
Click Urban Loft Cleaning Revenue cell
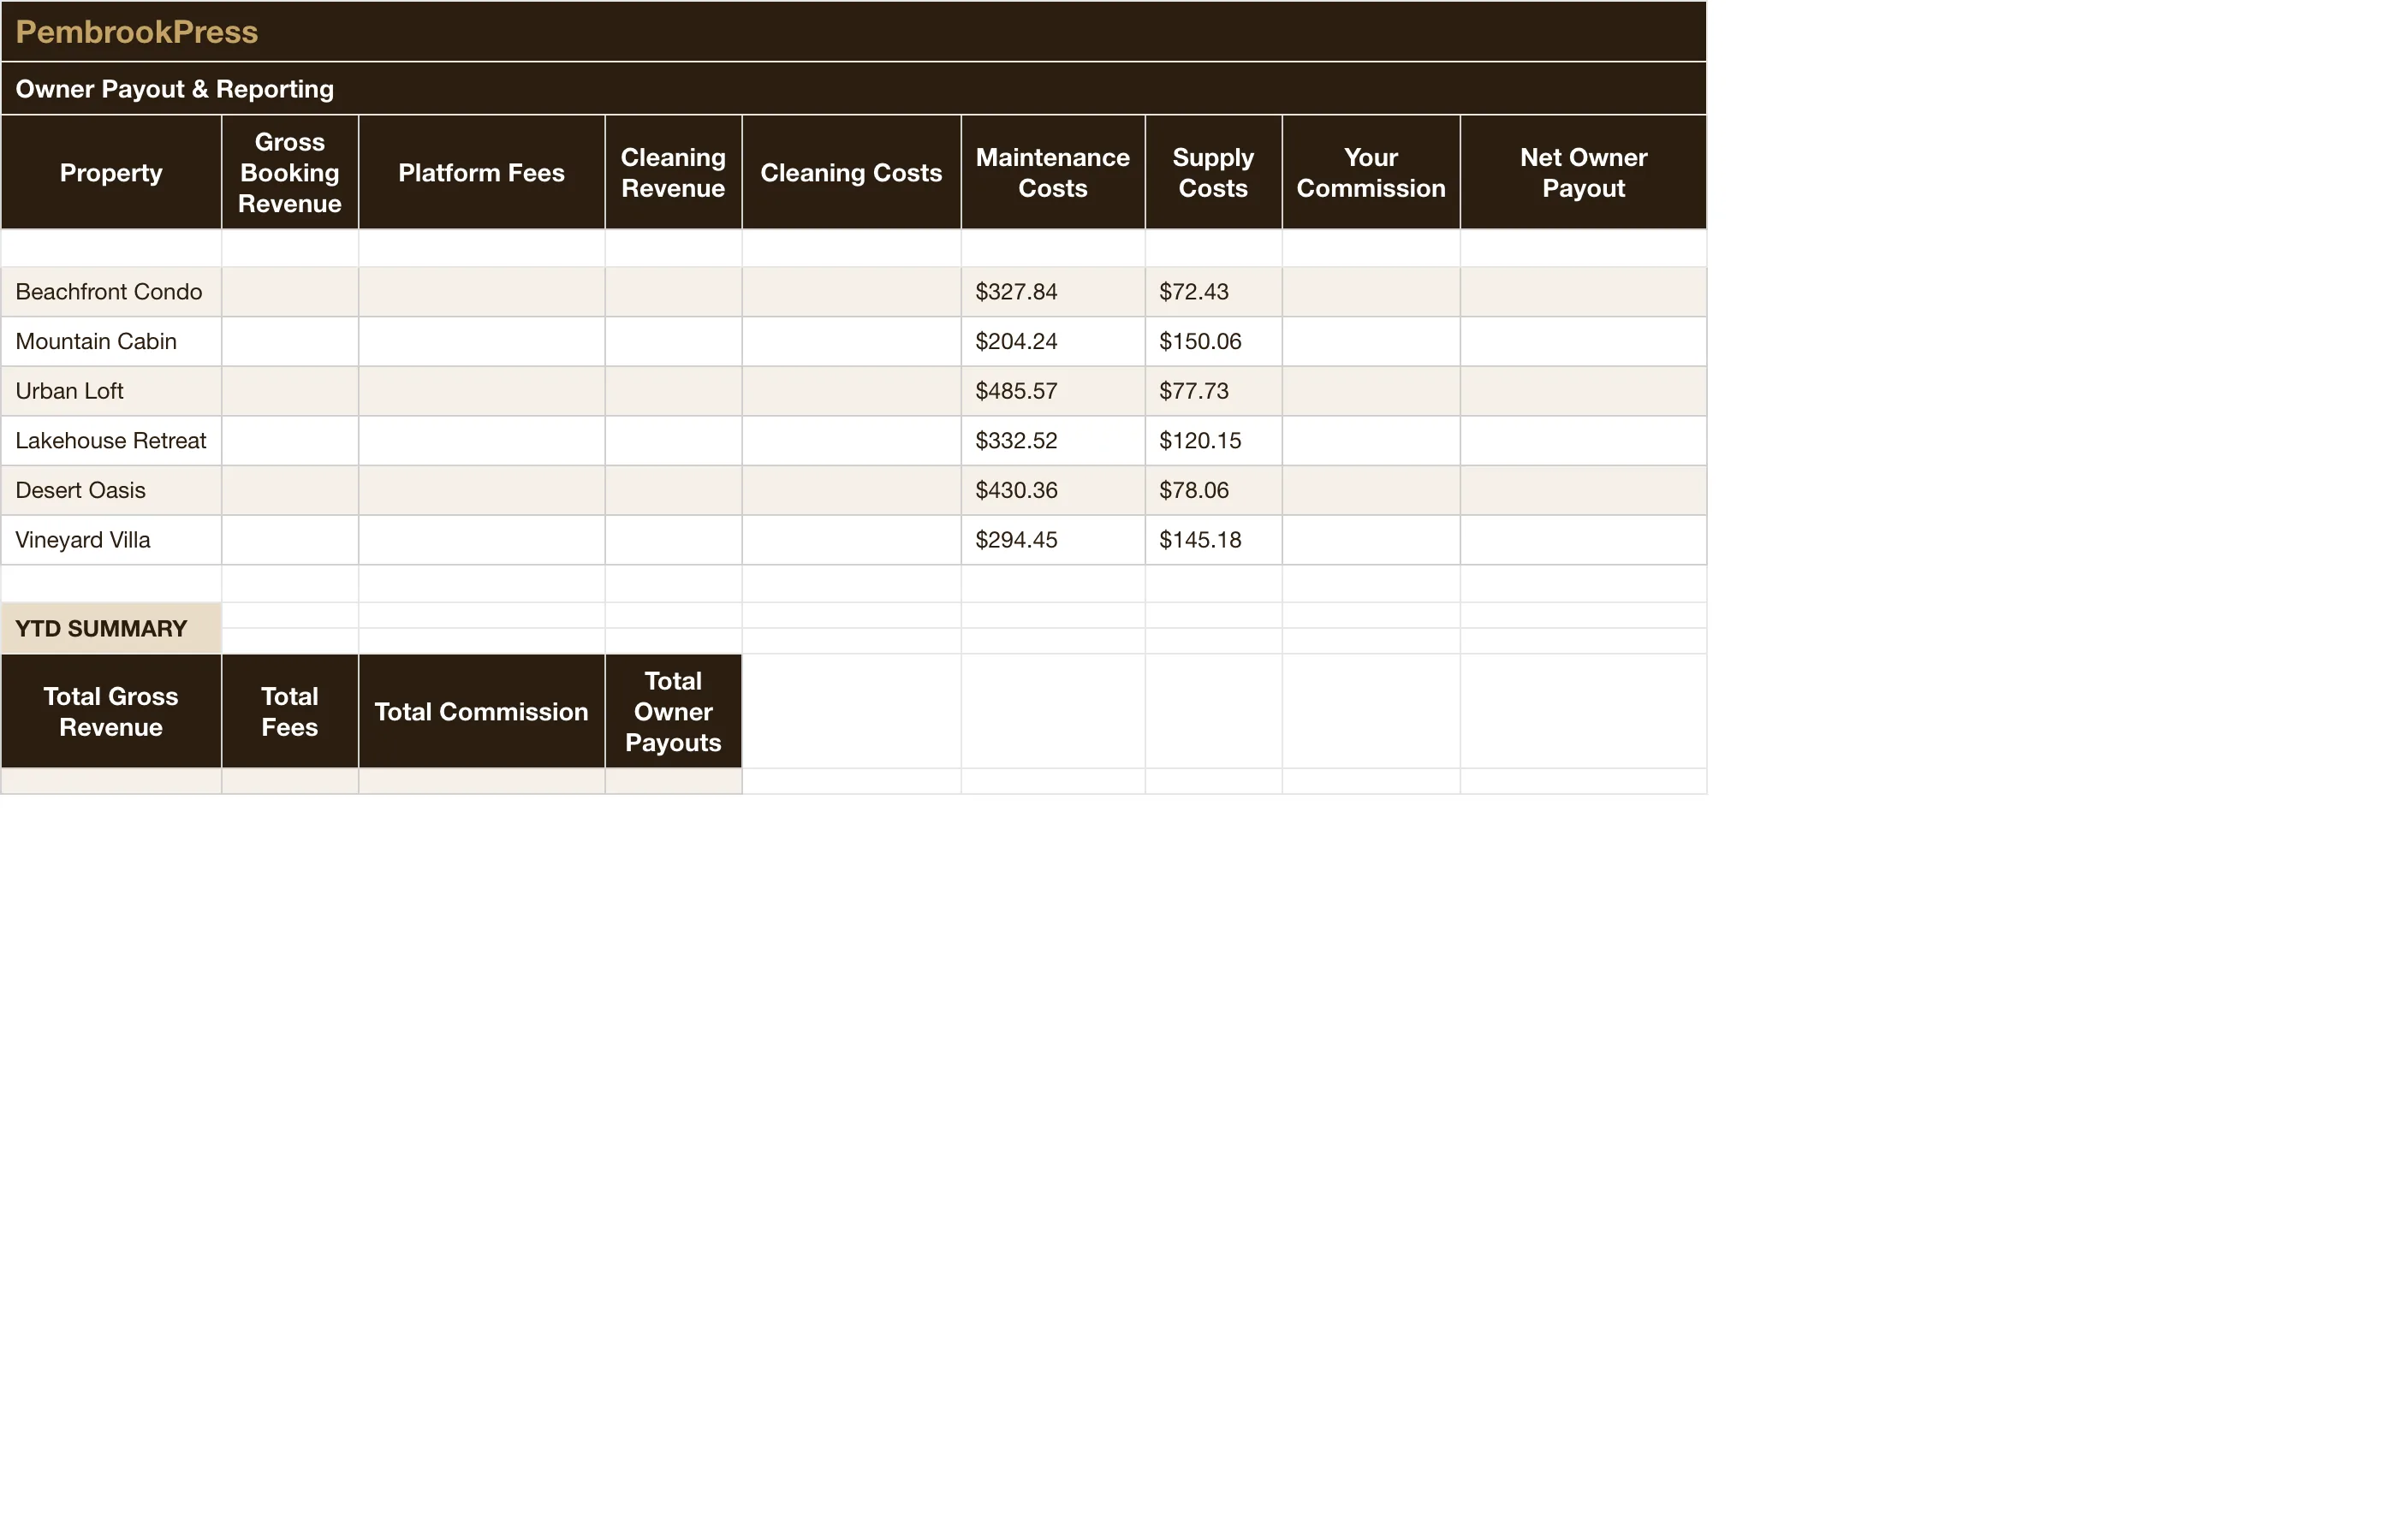tap(673, 391)
